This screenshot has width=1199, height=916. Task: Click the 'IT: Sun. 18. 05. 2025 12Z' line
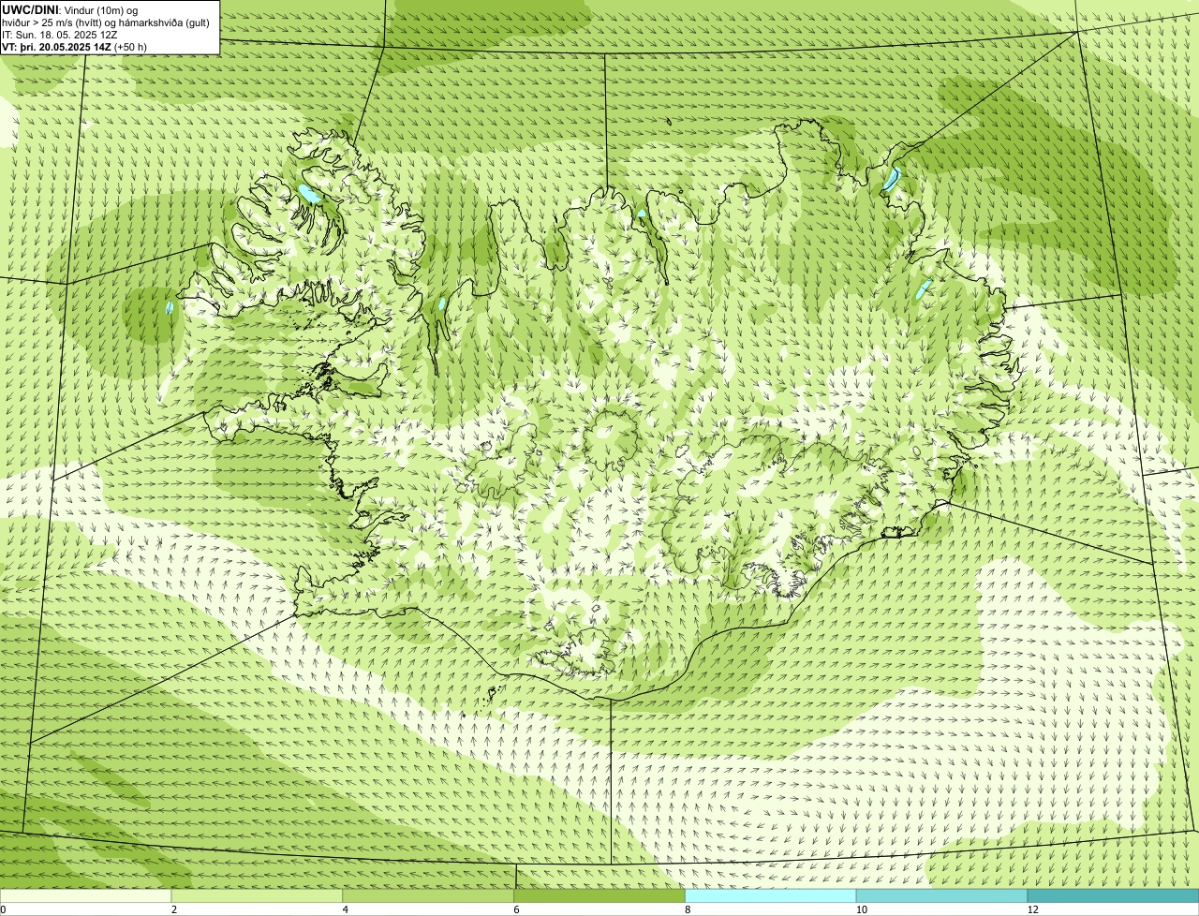pos(60,35)
